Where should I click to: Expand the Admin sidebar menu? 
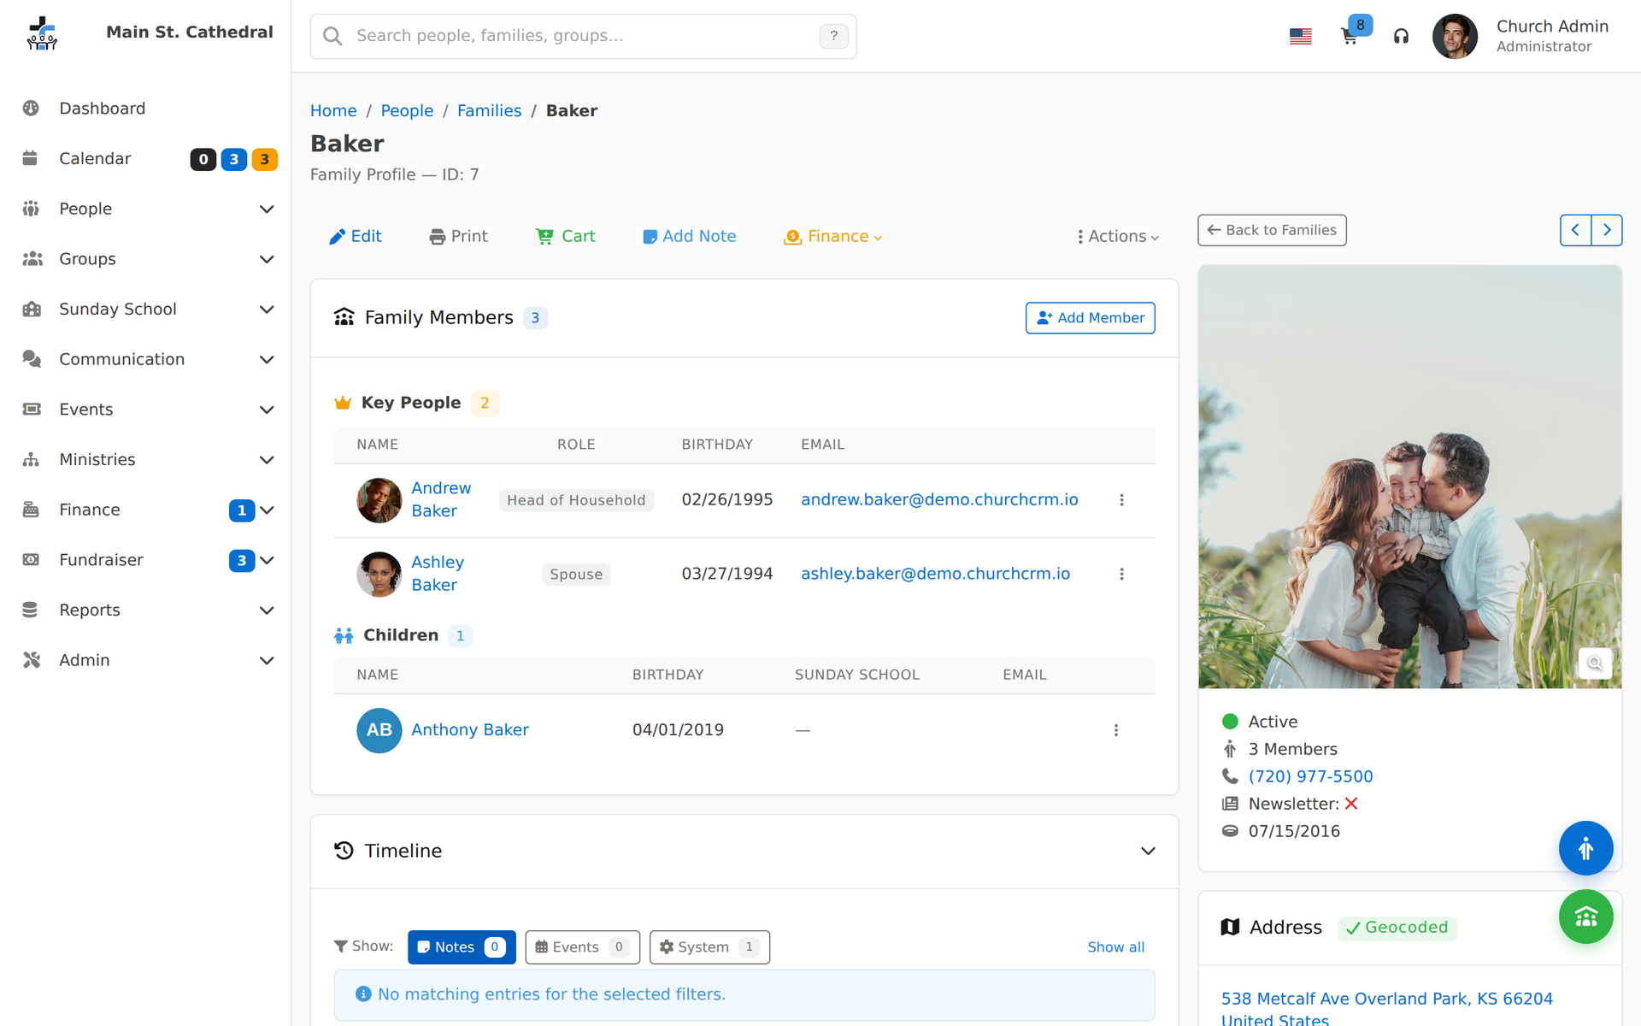(145, 660)
